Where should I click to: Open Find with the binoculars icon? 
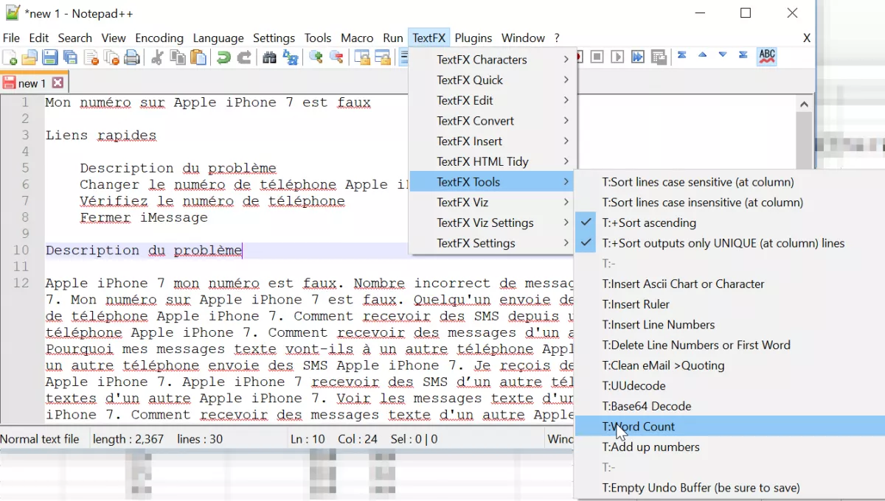coord(269,57)
